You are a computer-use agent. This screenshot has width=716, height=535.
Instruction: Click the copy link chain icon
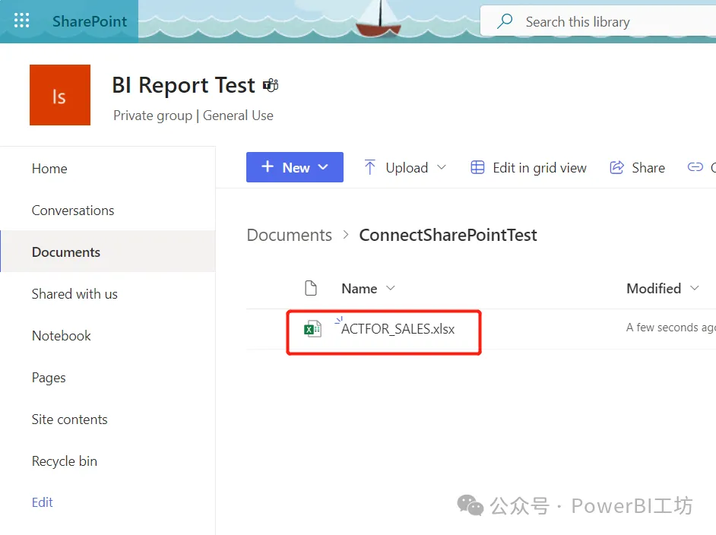695,167
